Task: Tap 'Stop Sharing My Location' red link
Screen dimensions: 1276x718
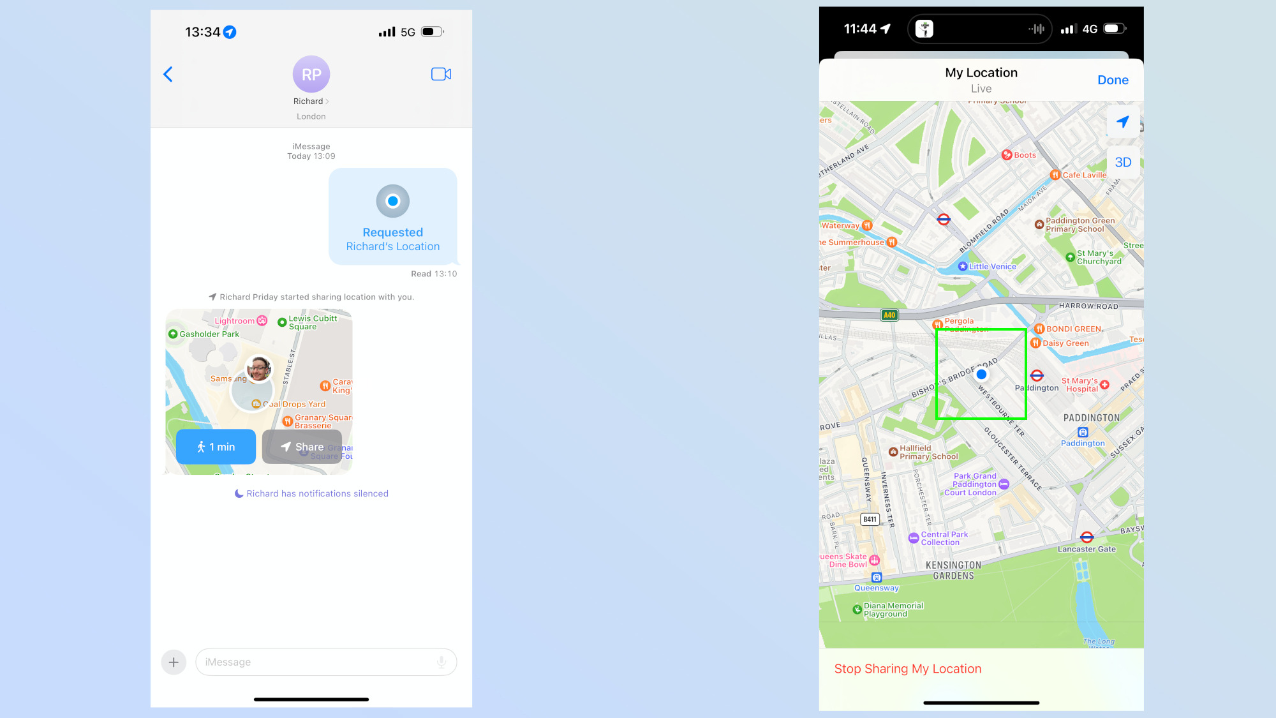Action: click(x=908, y=668)
